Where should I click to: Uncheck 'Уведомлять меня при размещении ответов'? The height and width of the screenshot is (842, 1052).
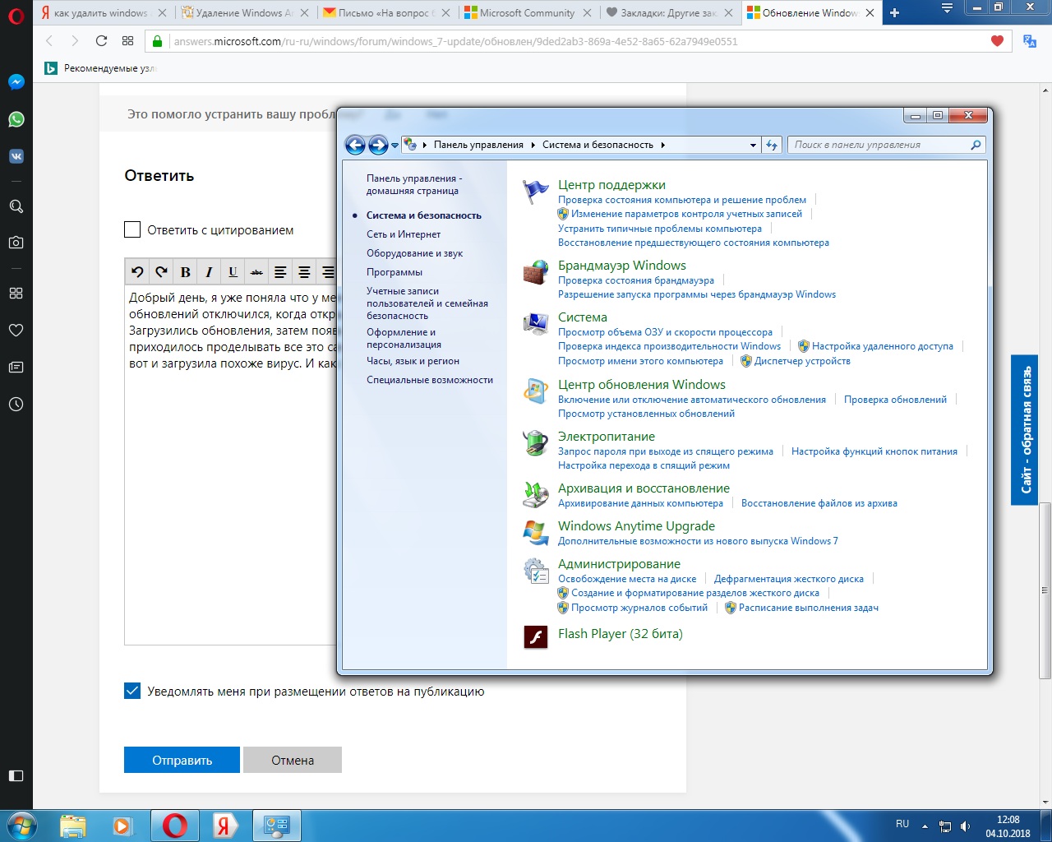pos(132,691)
